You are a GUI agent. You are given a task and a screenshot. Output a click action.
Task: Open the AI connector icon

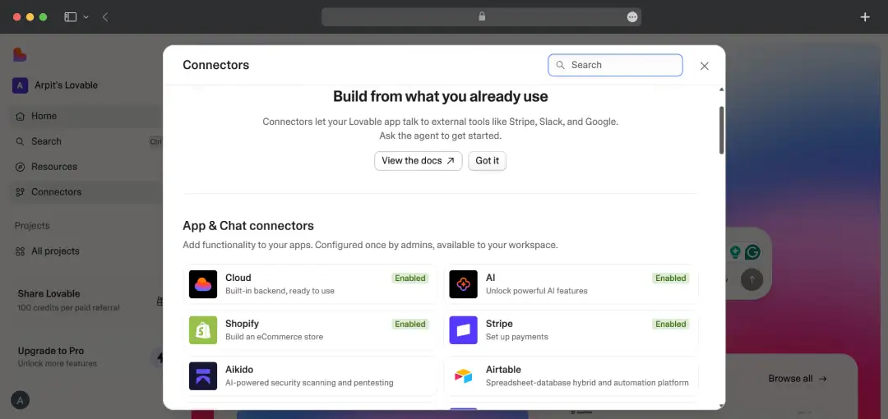coord(463,284)
